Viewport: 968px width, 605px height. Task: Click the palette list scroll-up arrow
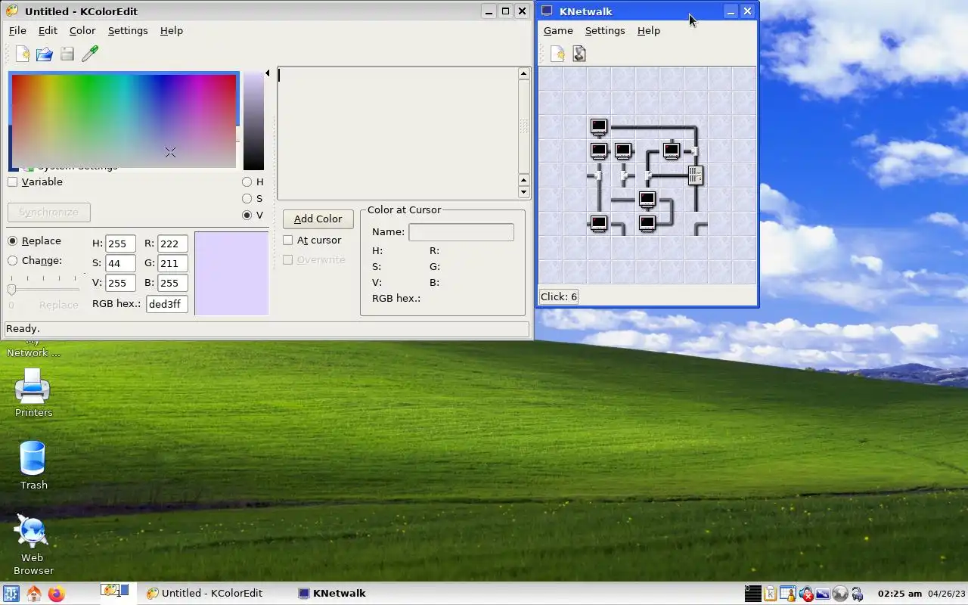point(523,73)
